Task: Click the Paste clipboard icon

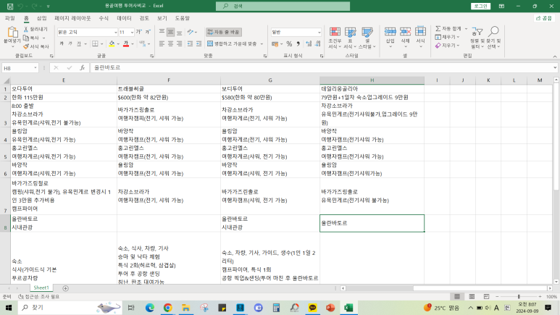Action: pos(12,33)
